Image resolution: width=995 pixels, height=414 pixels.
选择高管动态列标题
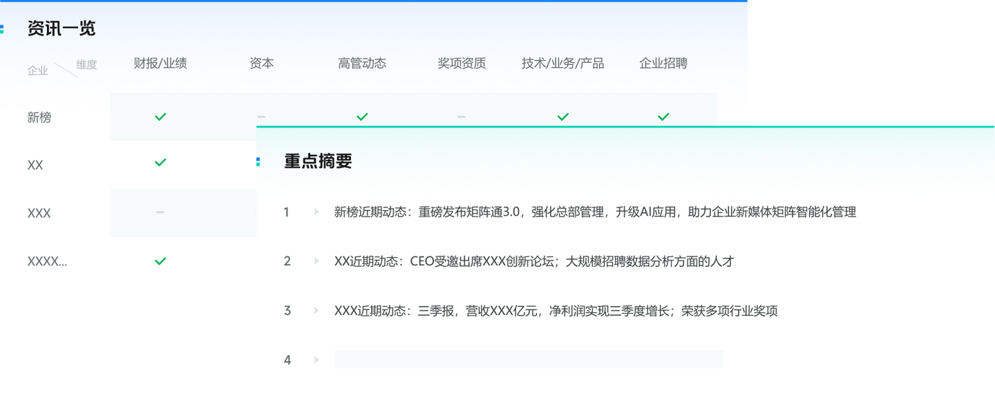coord(362,63)
